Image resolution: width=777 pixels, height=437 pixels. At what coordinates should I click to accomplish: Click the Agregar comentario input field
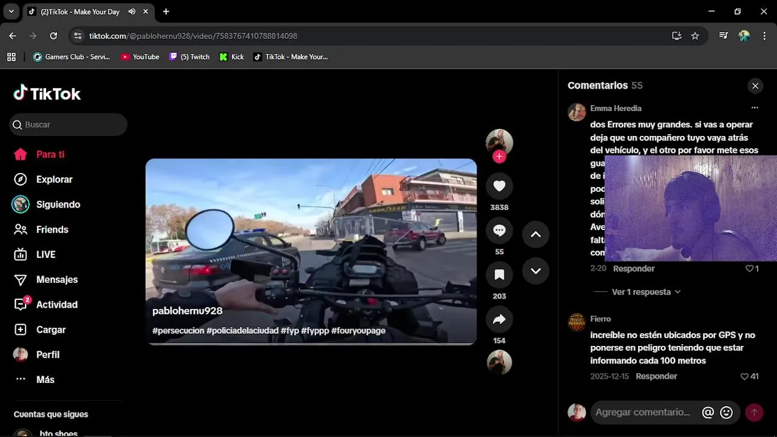click(x=645, y=412)
